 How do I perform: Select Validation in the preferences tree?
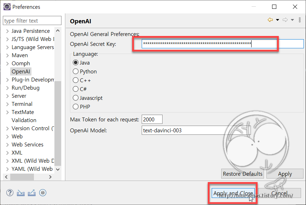(24, 120)
